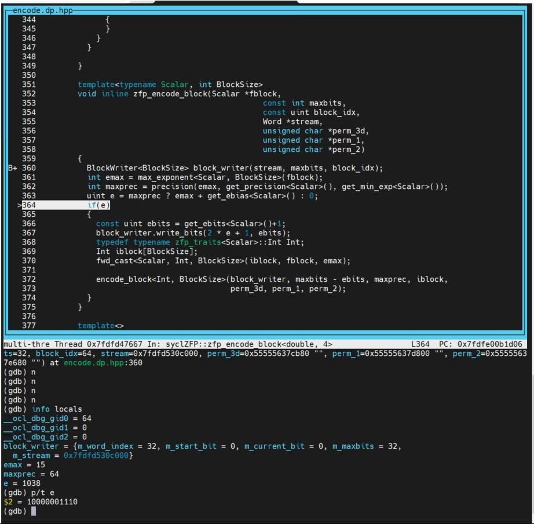This screenshot has width=534, height=524.
Task: Click line number 351 in the gutter
Action: (29, 85)
